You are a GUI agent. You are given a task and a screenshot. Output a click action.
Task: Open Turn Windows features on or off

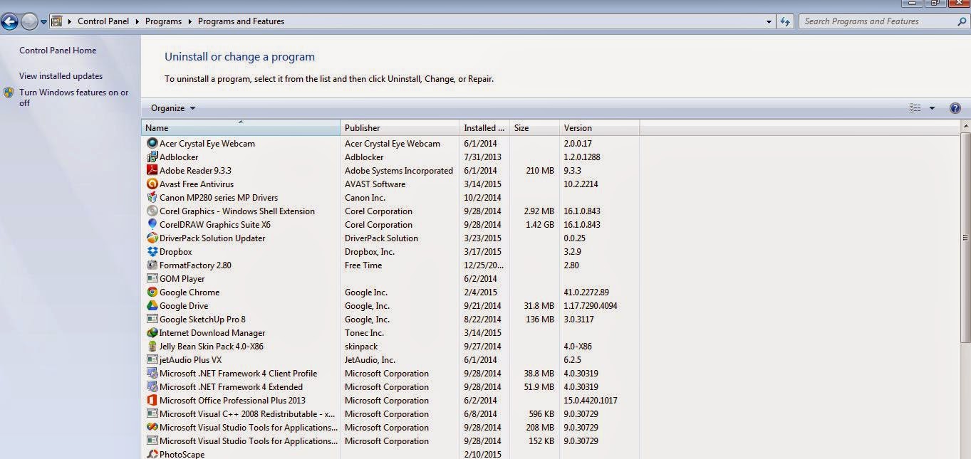(74, 97)
